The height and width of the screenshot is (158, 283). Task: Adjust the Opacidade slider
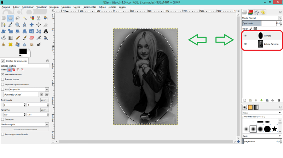(259, 23)
